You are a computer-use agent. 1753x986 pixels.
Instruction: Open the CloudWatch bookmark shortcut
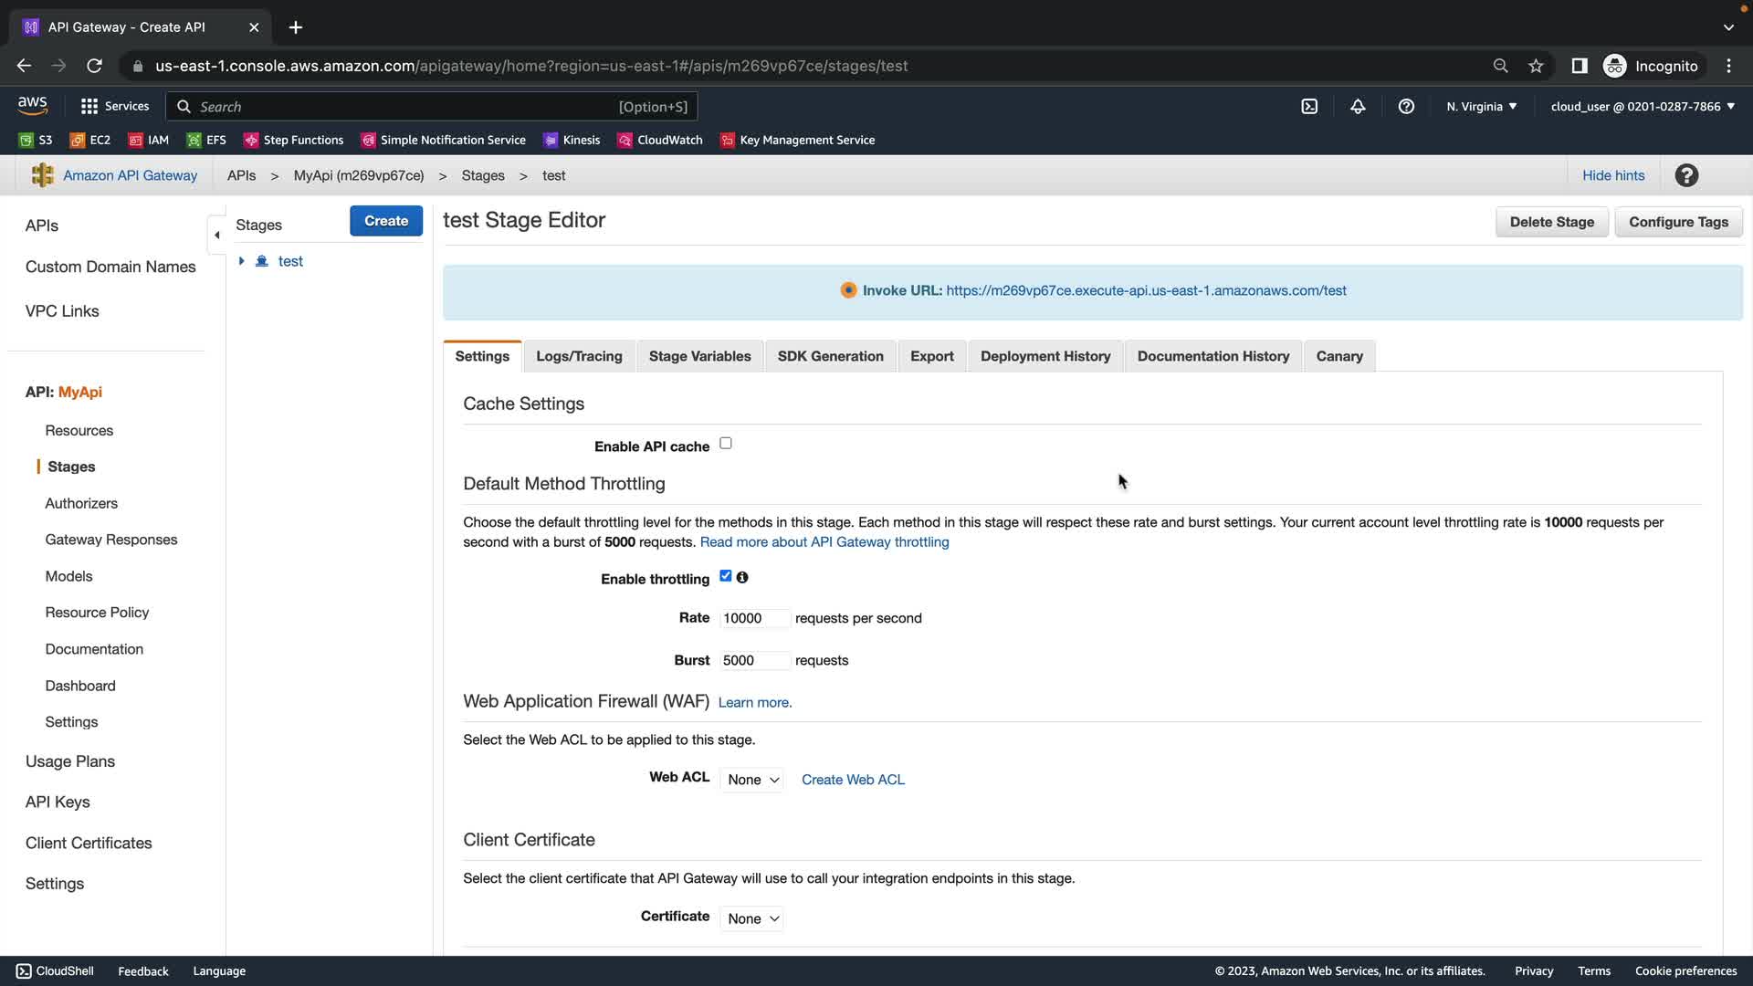(x=659, y=140)
